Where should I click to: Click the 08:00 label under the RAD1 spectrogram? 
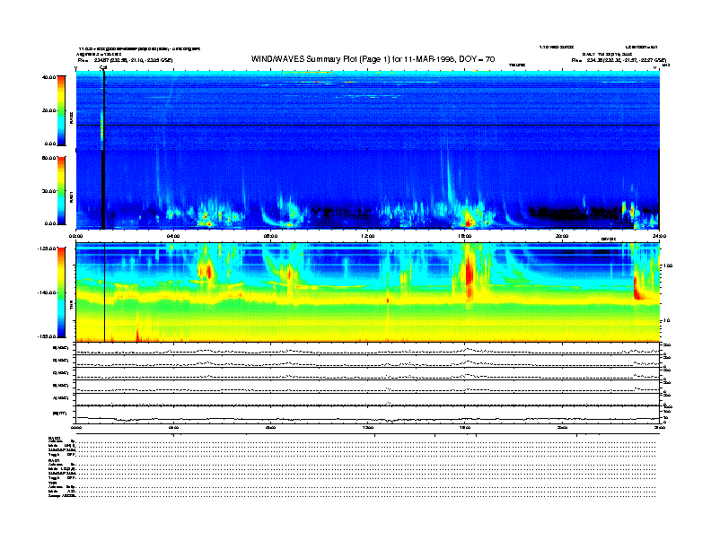[270, 236]
